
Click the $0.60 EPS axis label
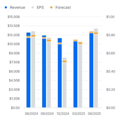tap(111, 53)
